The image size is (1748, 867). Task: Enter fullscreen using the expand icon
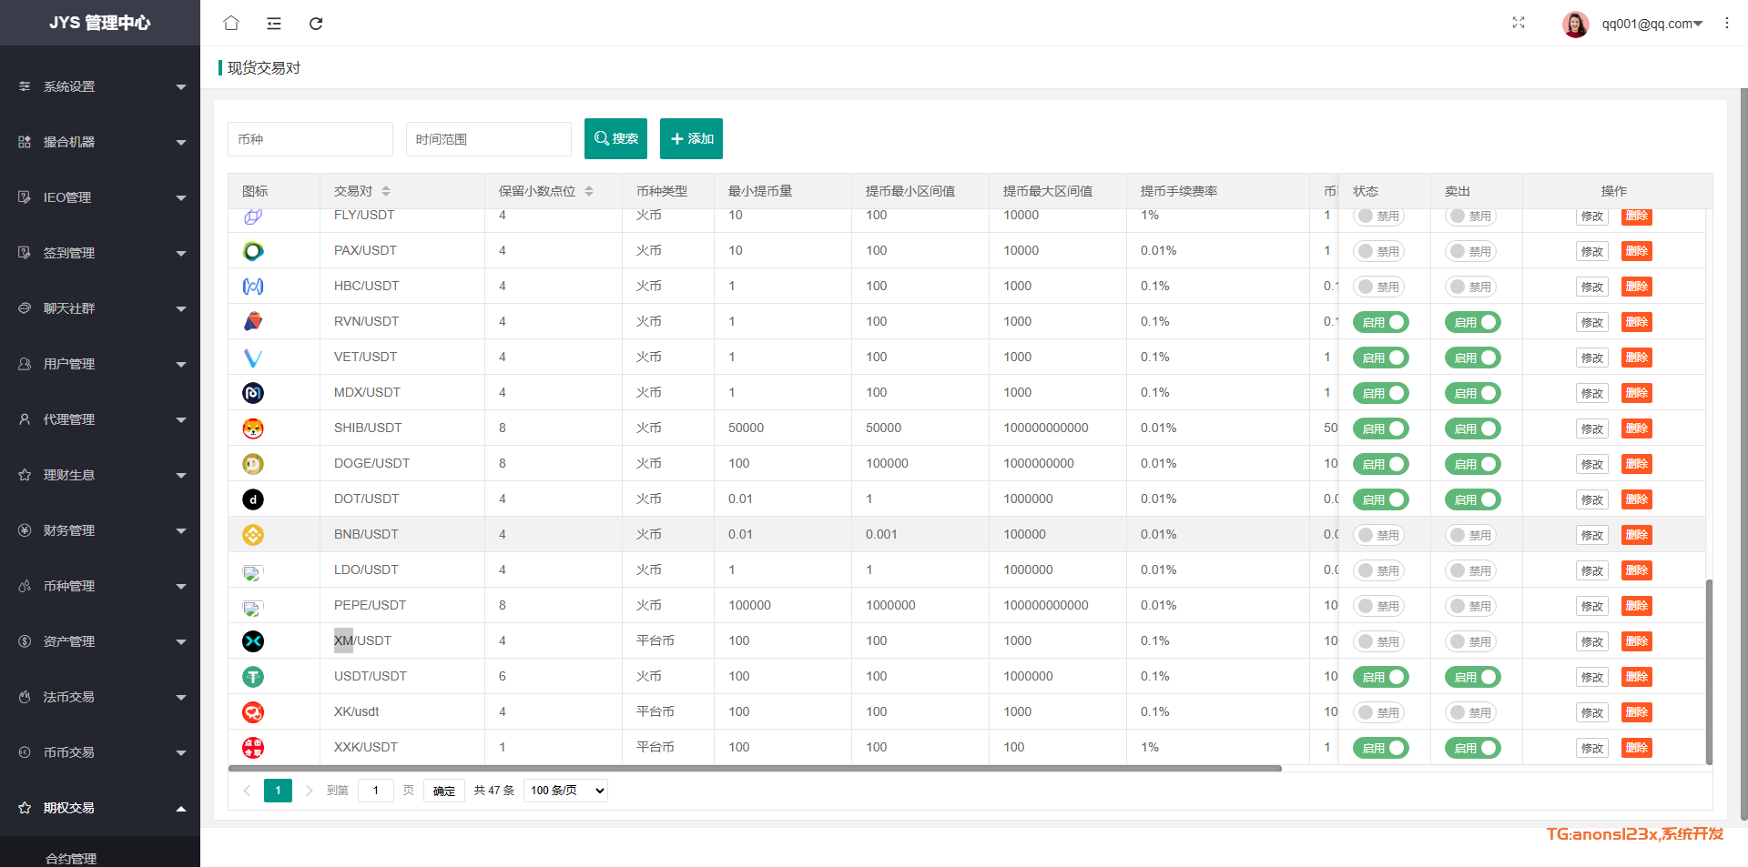pyautogui.click(x=1519, y=23)
